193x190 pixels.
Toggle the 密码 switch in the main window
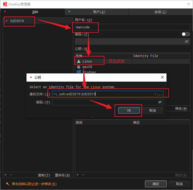point(186,34)
